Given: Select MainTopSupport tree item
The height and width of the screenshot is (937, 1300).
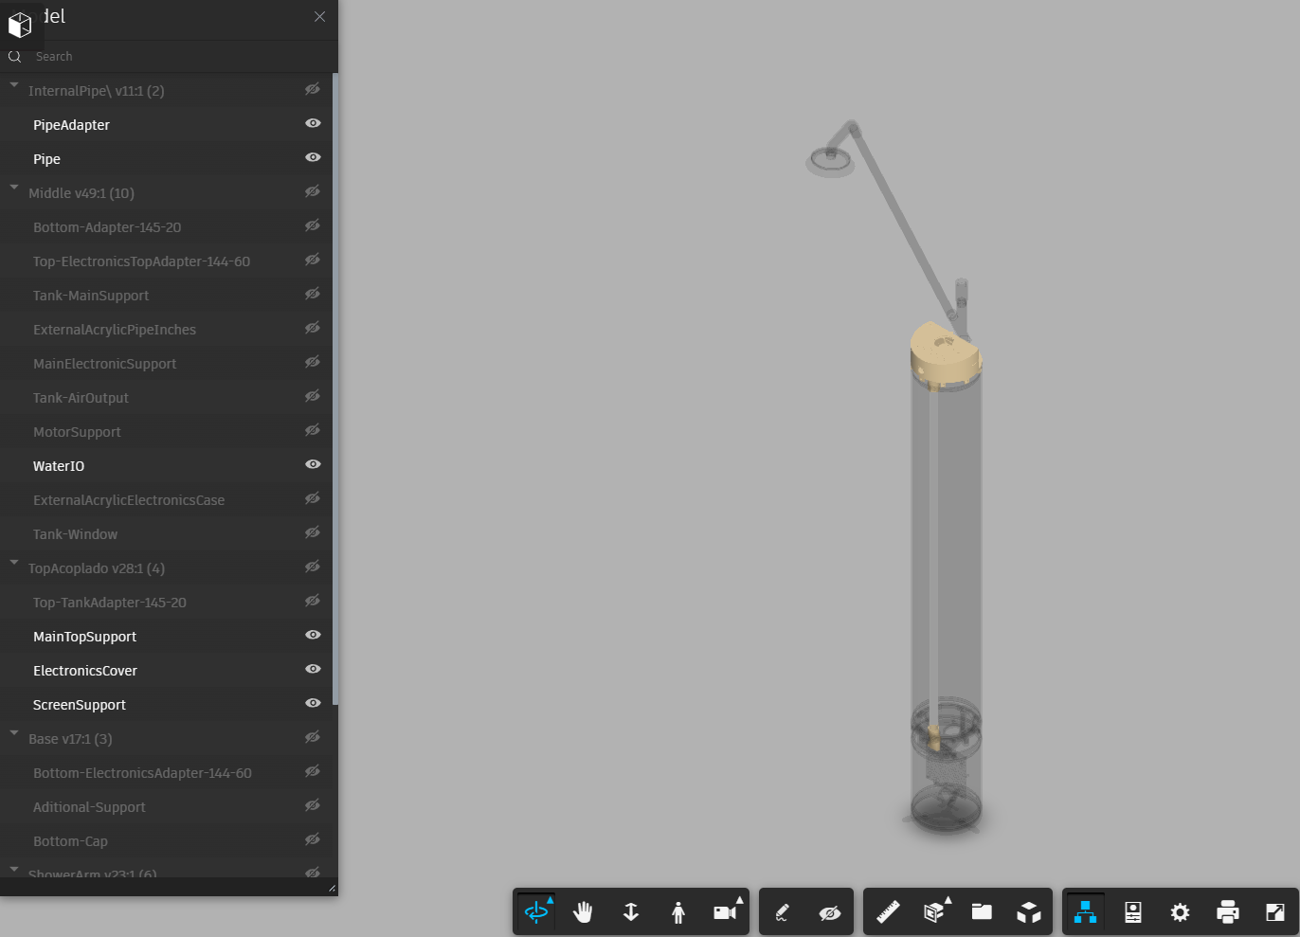Looking at the screenshot, I should click(84, 637).
